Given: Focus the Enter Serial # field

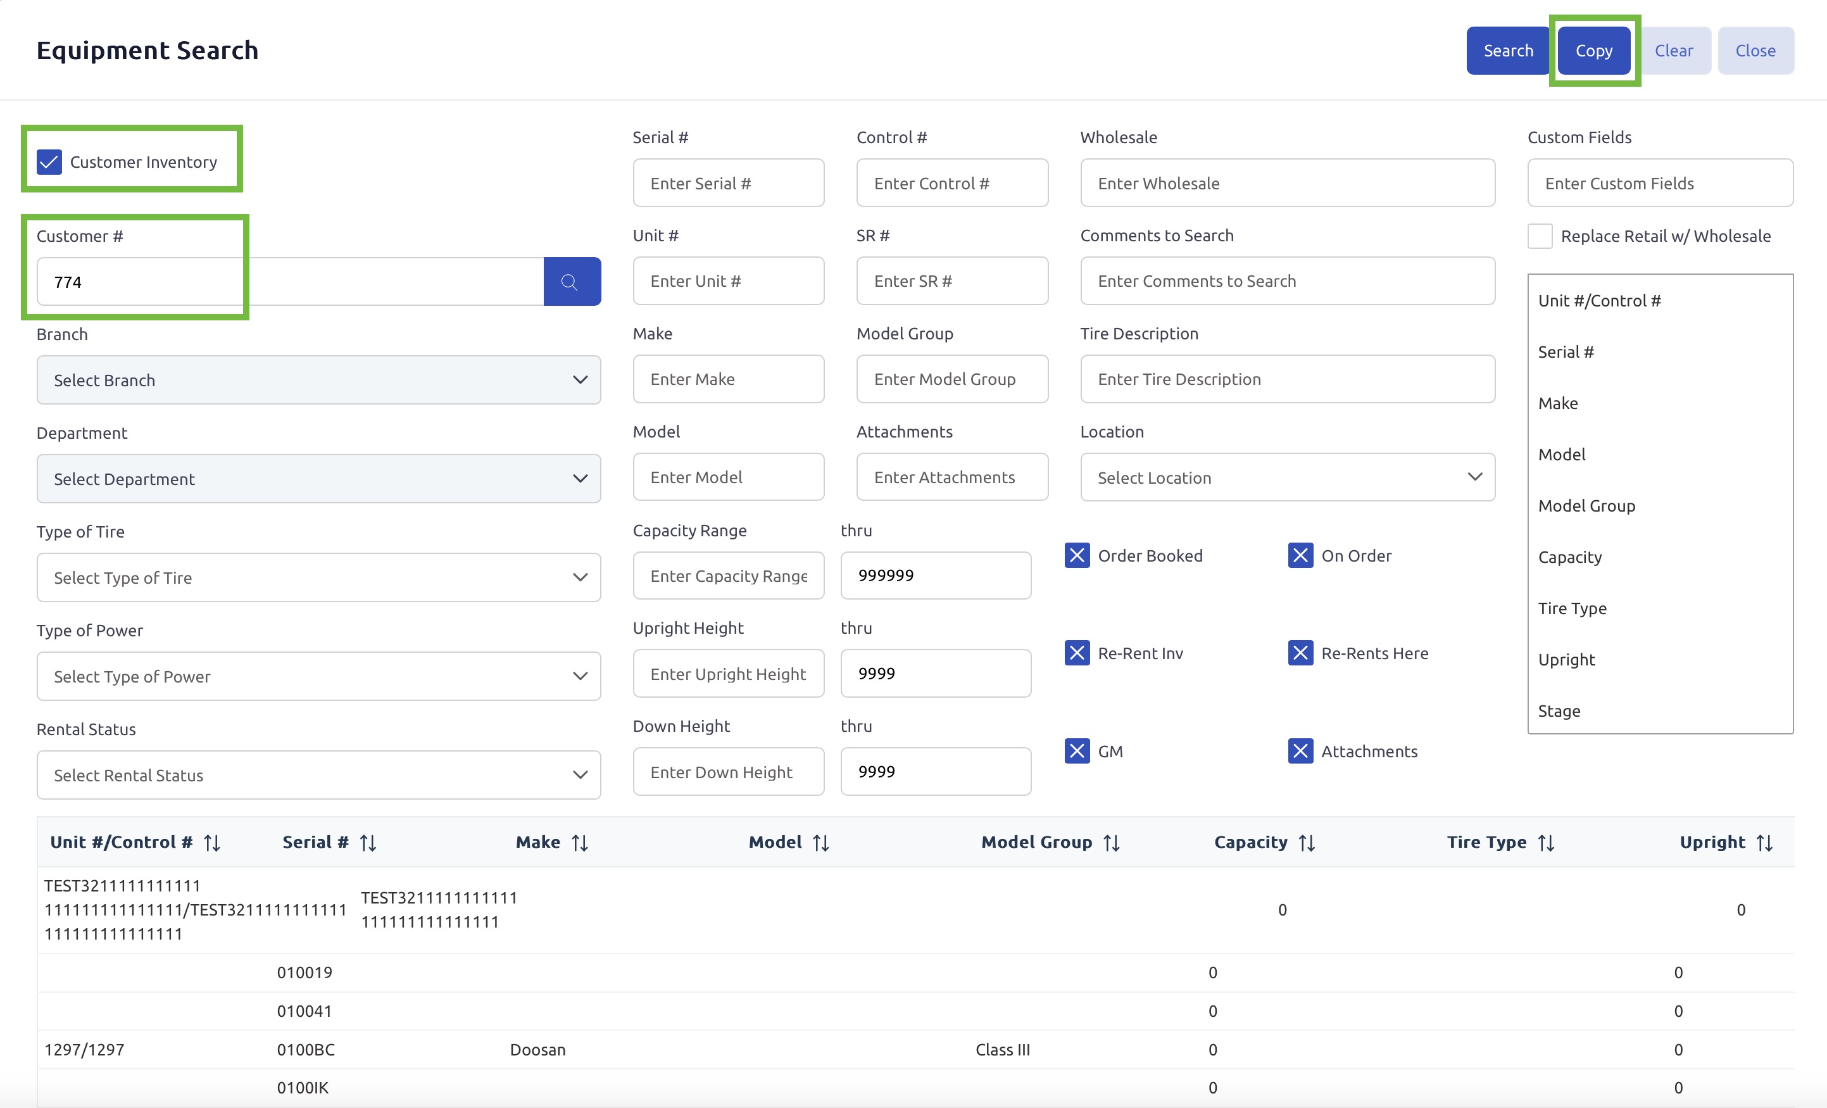Looking at the screenshot, I should click(728, 182).
